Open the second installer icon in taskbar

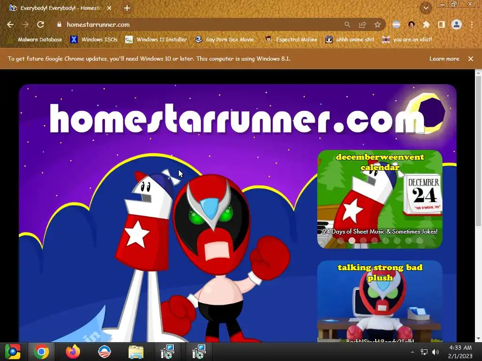pyautogui.click(x=199, y=352)
